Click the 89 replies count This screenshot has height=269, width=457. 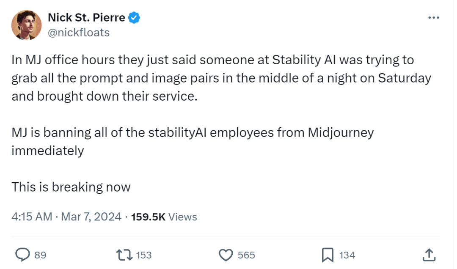click(x=40, y=255)
